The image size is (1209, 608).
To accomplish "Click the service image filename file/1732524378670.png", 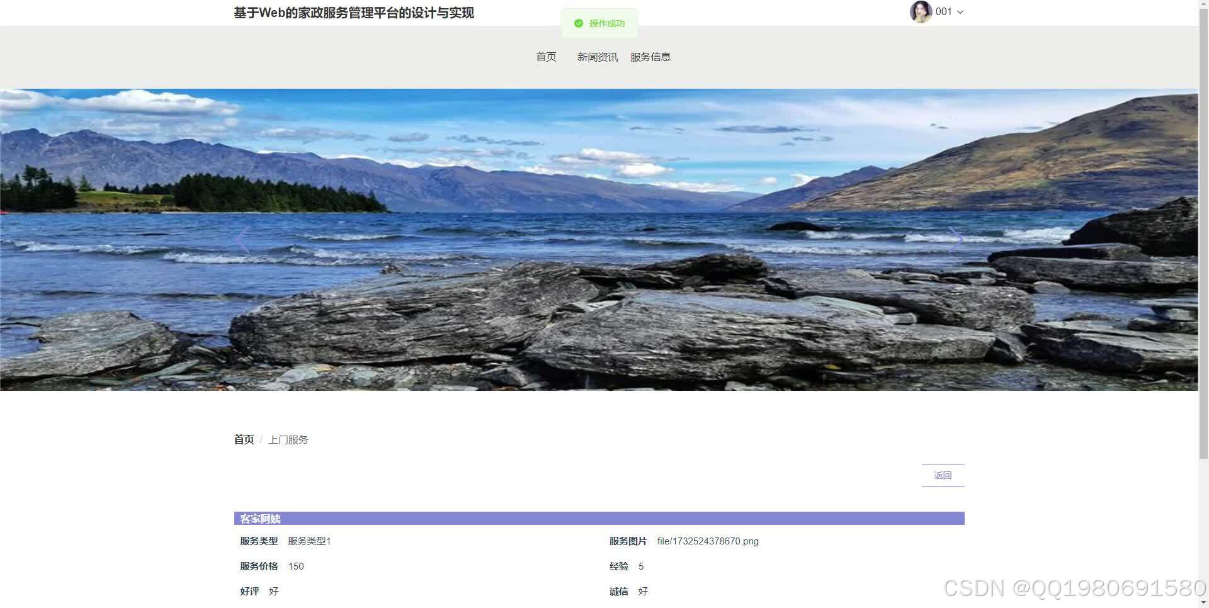I will pyautogui.click(x=707, y=541).
